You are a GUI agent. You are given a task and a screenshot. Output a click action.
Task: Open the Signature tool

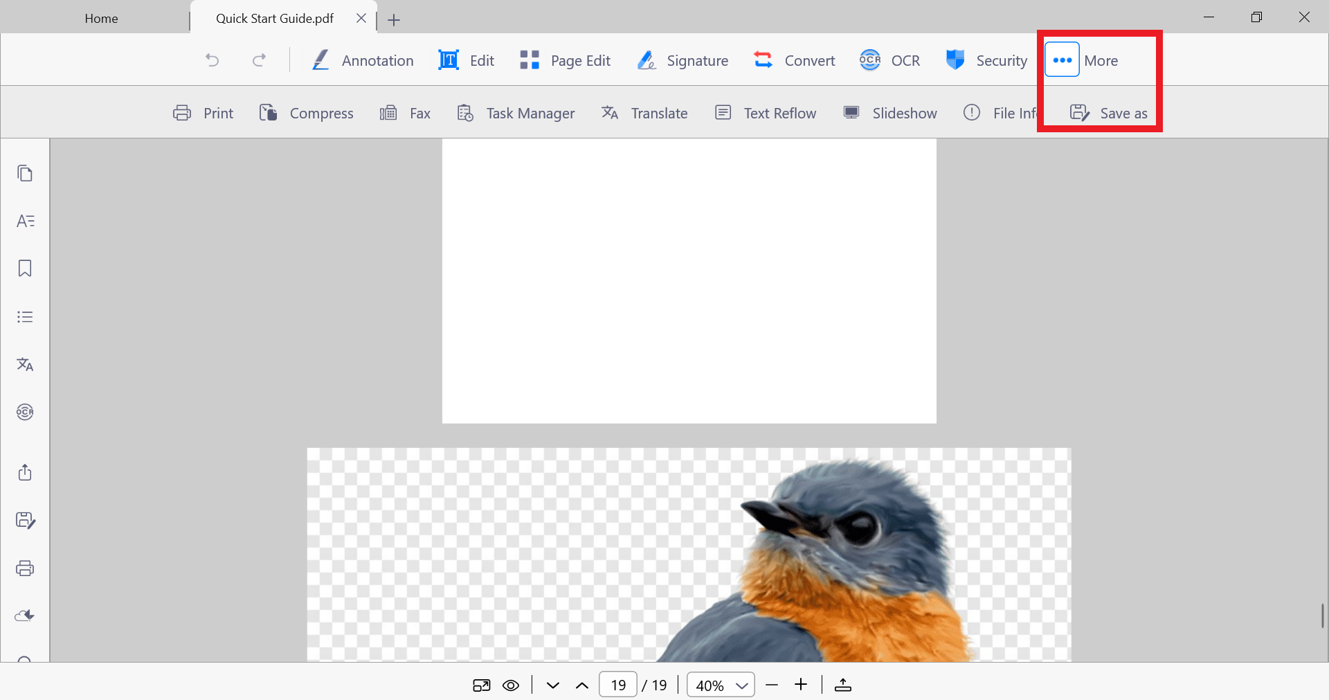tap(682, 60)
